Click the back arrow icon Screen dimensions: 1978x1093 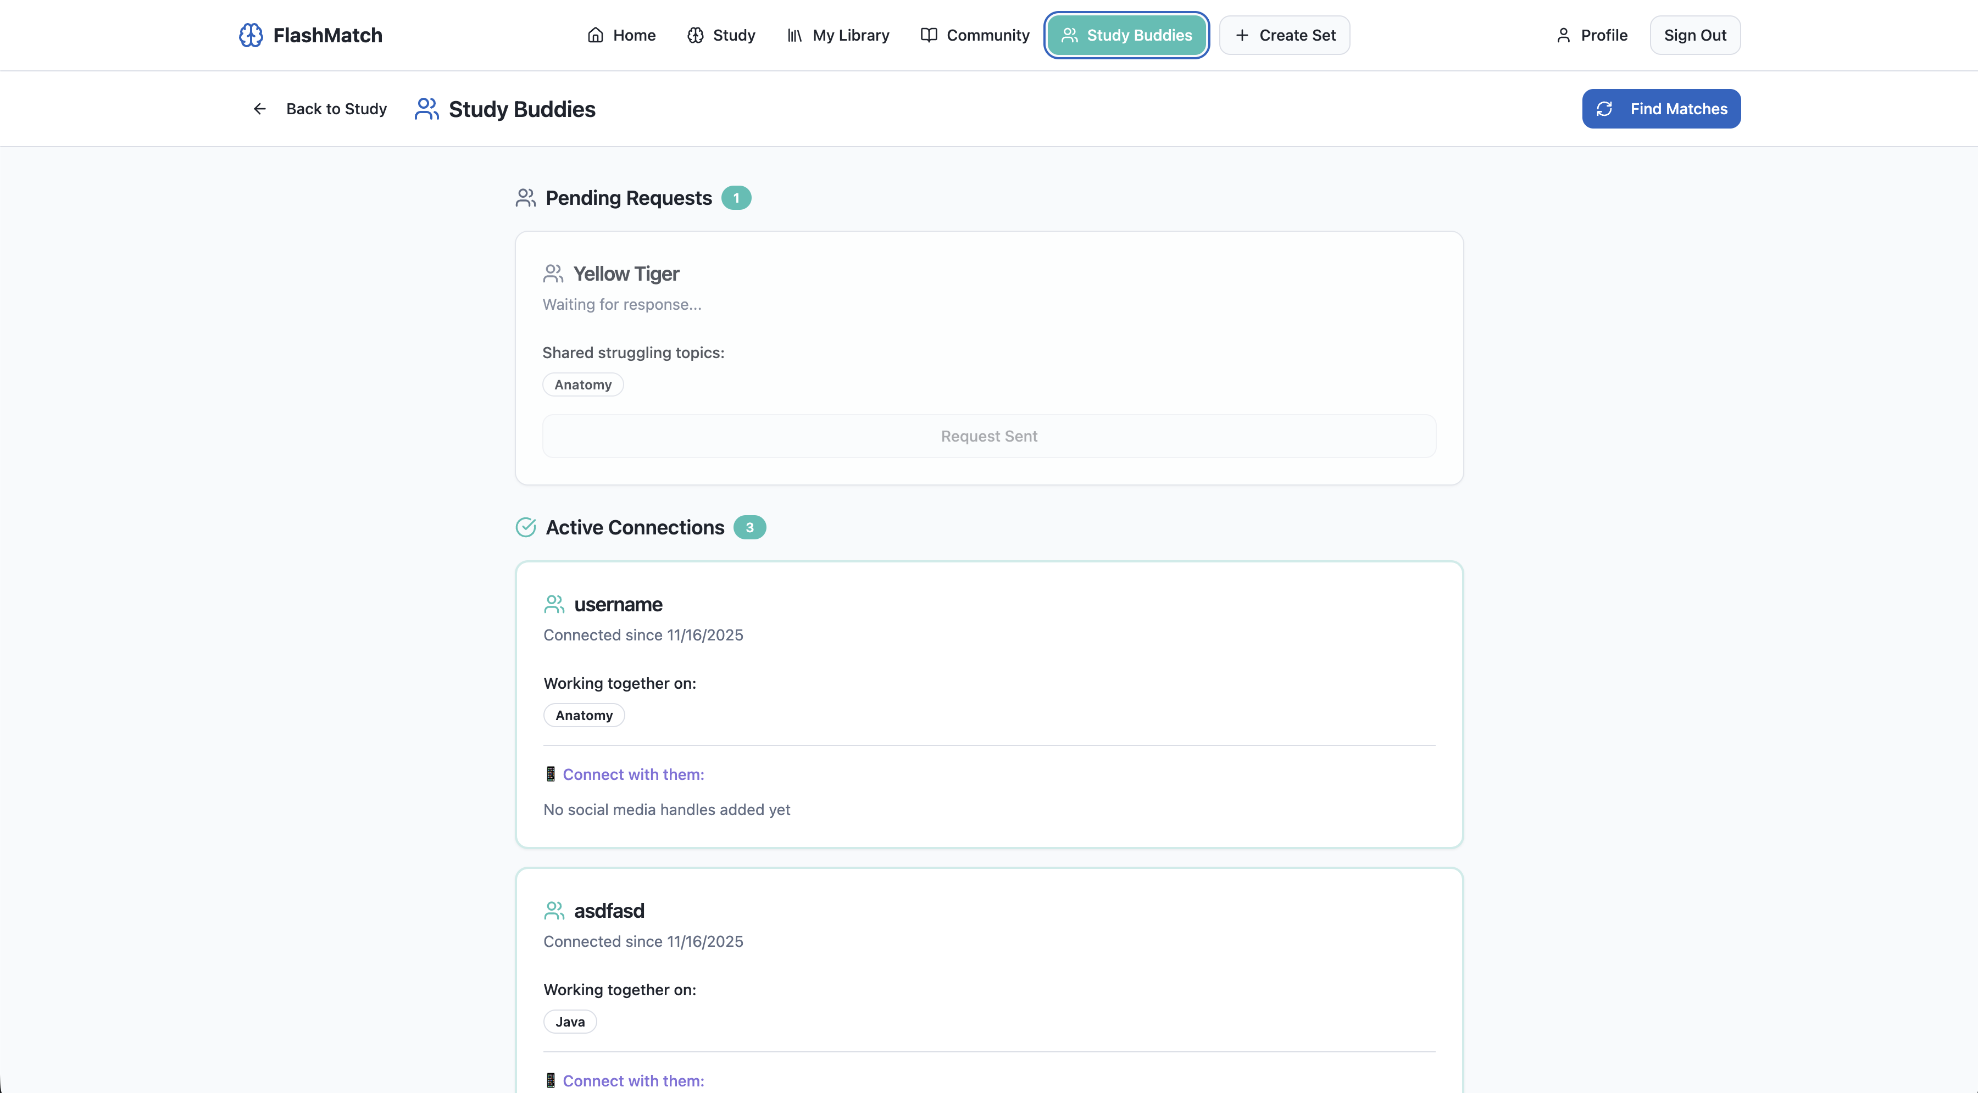pos(259,109)
